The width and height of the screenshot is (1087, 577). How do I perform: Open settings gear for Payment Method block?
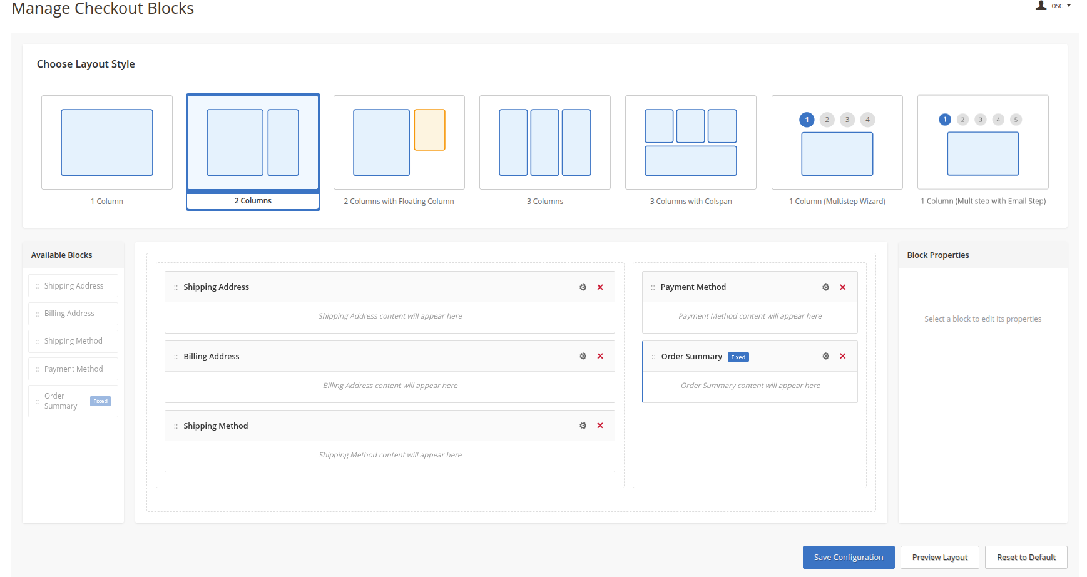(x=825, y=287)
